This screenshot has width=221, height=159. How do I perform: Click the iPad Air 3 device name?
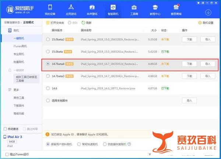(x=15, y=137)
